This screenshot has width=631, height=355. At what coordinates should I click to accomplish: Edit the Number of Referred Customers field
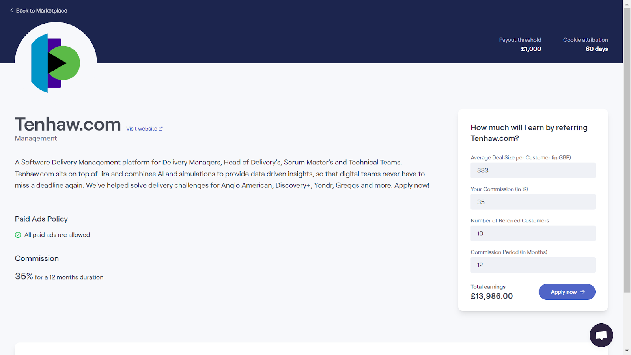point(533,234)
